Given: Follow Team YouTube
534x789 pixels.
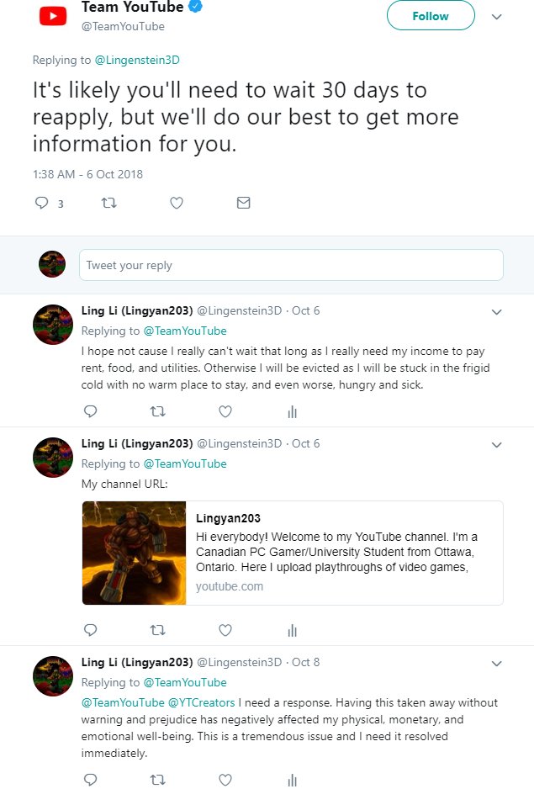Looking at the screenshot, I should (x=431, y=16).
